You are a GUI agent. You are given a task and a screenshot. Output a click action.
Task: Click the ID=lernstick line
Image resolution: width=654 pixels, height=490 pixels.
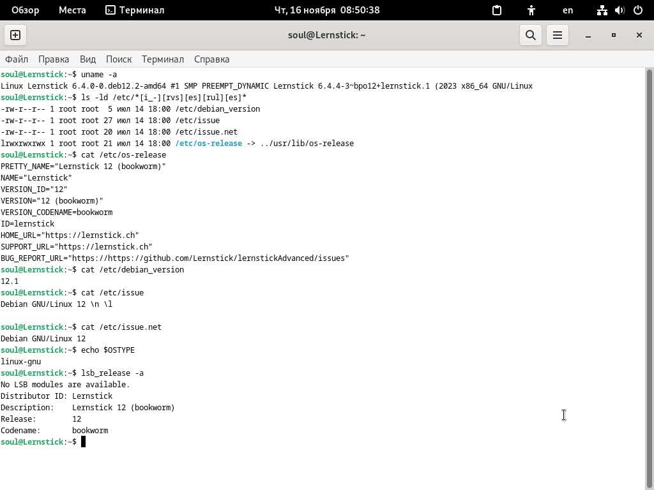click(27, 224)
